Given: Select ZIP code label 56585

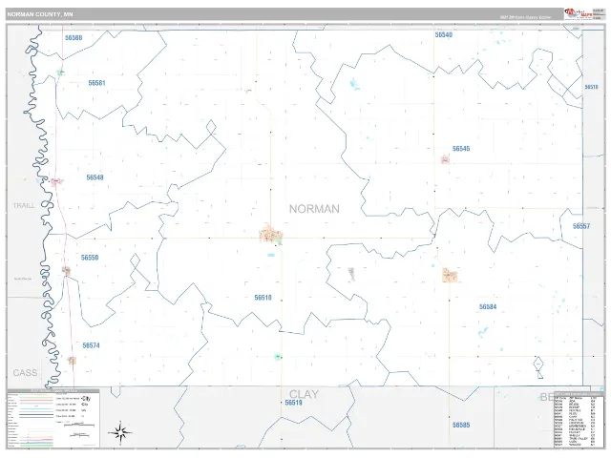Looking at the screenshot, I should [x=461, y=425].
